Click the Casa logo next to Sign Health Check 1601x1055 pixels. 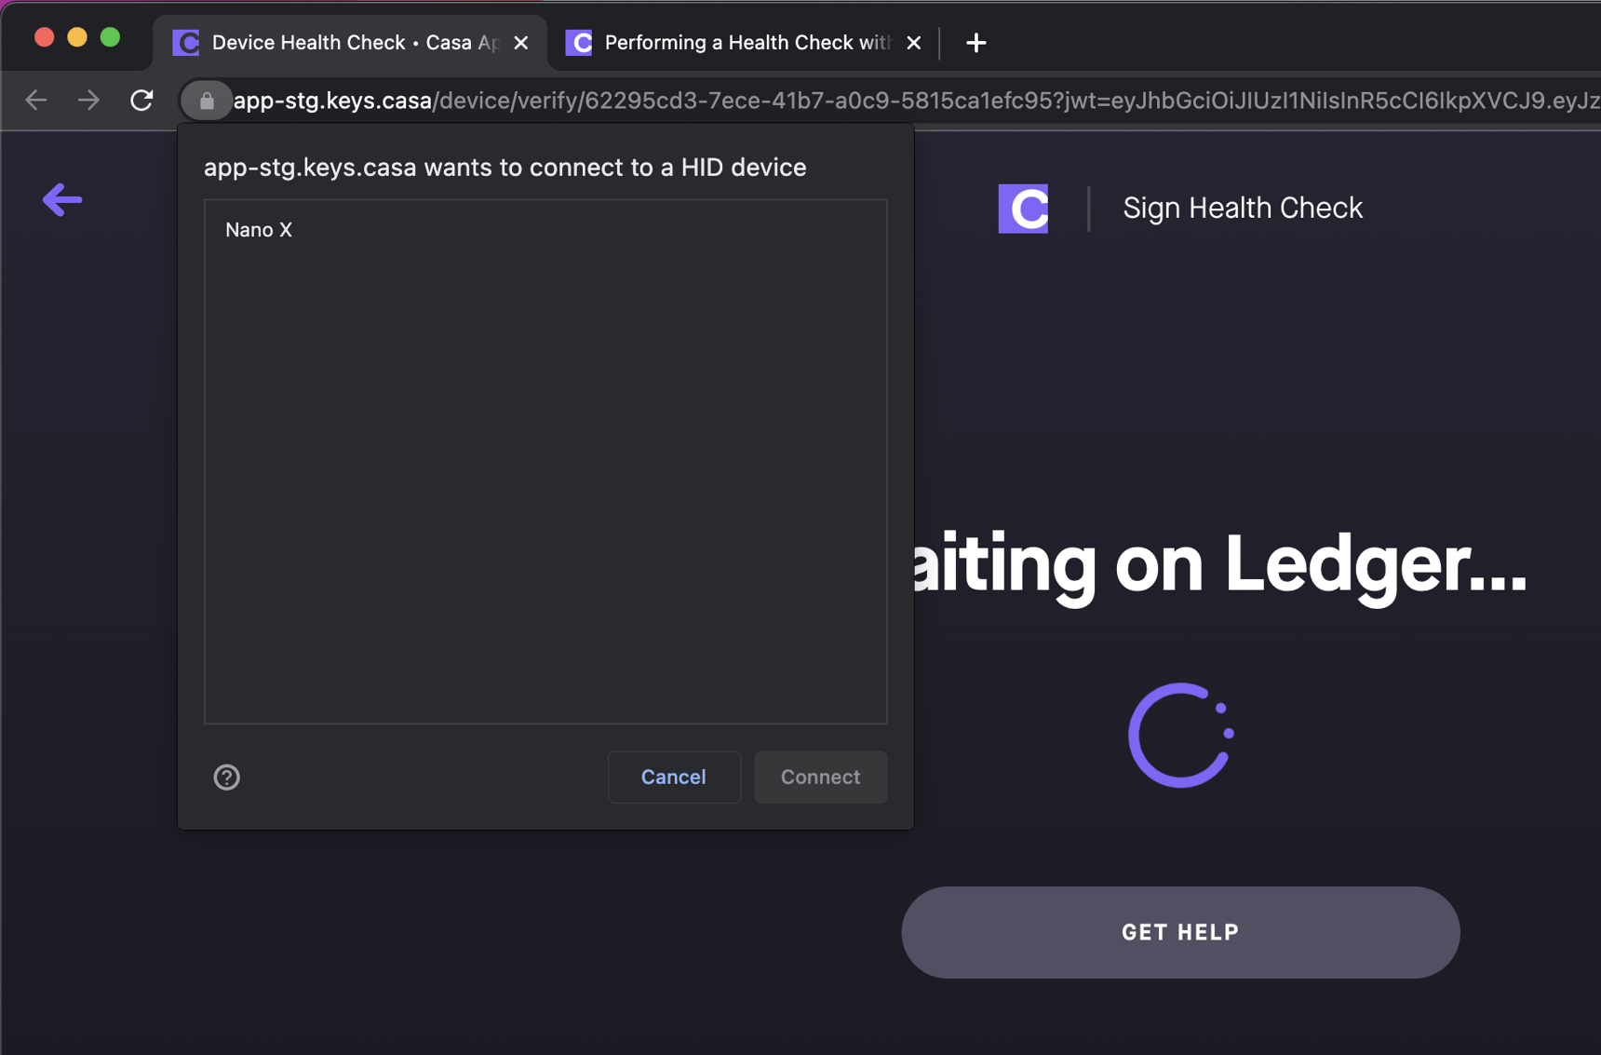[x=1022, y=209]
